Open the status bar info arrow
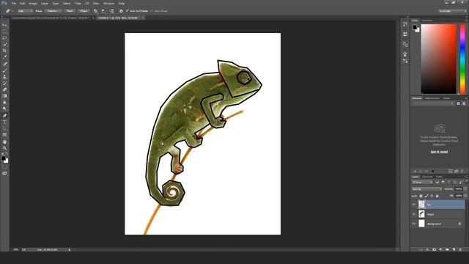 (x=70, y=249)
